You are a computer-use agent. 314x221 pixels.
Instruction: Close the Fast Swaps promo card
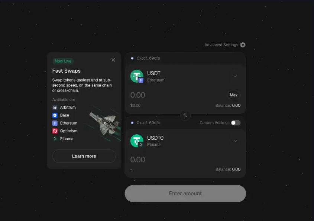(113, 60)
